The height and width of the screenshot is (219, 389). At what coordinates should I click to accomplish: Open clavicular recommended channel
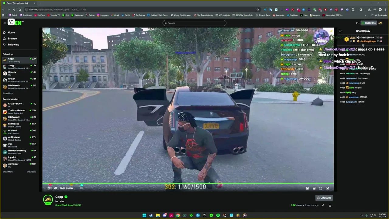click(19, 165)
